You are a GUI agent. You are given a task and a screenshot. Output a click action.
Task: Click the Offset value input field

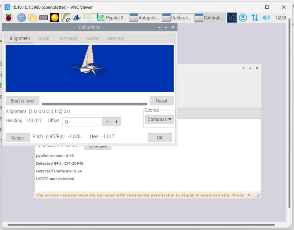[x=82, y=122]
